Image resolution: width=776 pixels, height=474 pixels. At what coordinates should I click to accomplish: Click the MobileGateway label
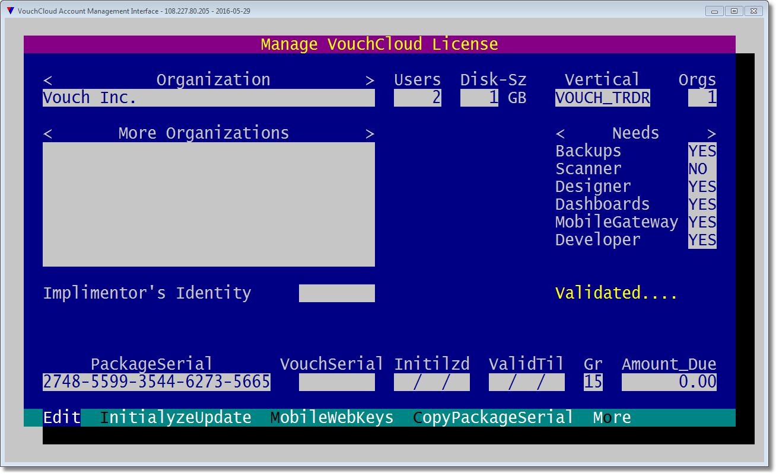616,222
